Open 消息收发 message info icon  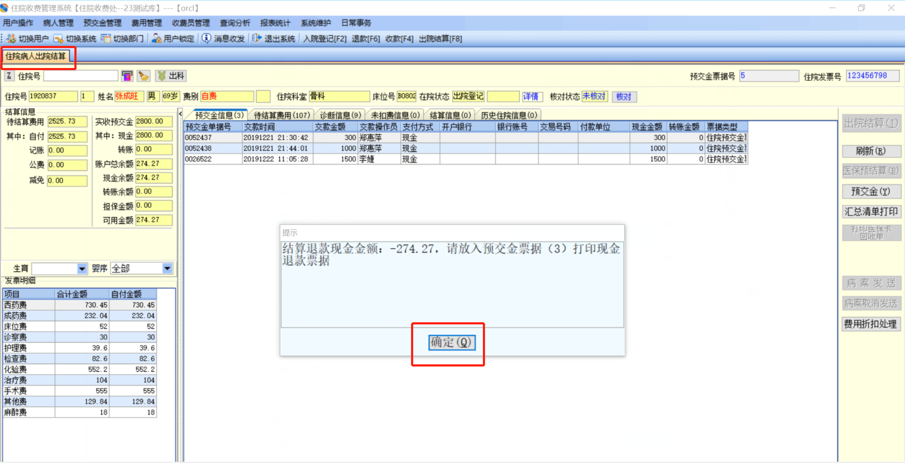(207, 38)
